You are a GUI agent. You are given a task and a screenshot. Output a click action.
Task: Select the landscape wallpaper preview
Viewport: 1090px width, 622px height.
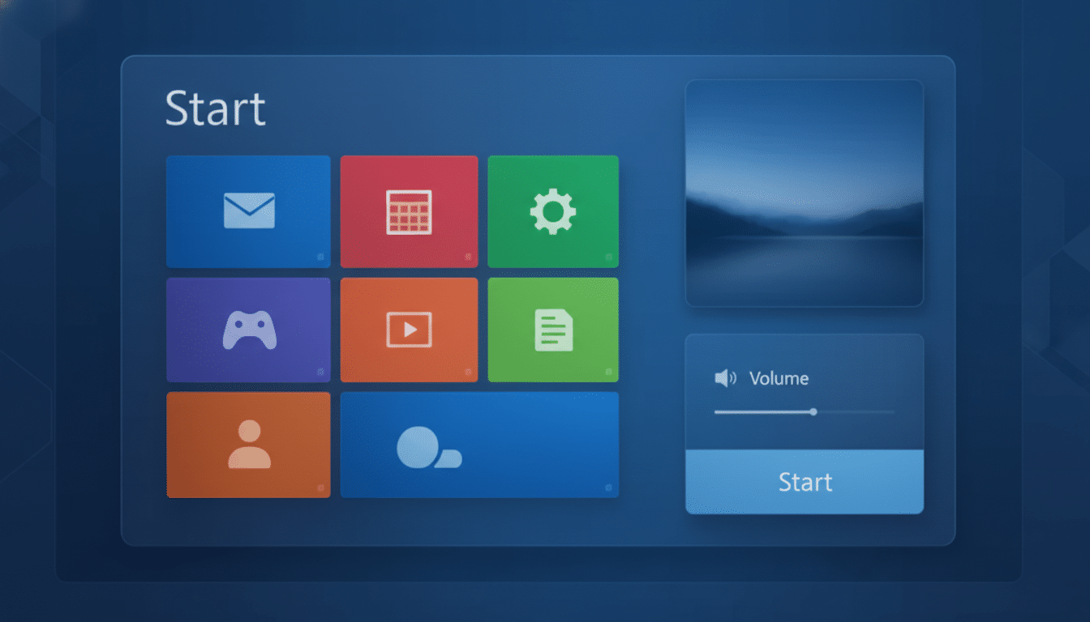tap(804, 192)
